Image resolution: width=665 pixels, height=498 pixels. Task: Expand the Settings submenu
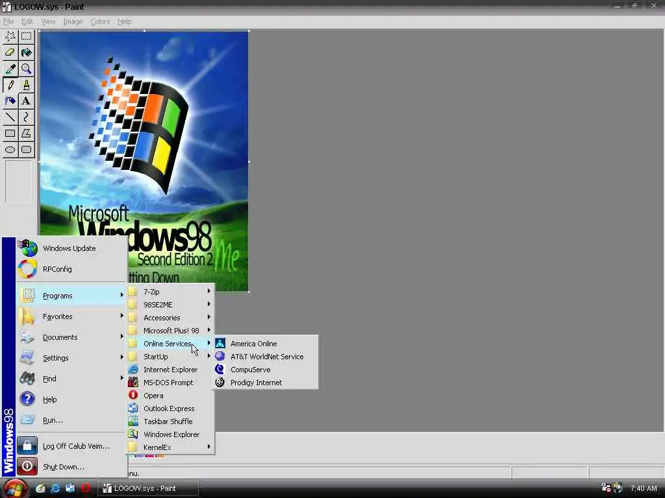tap(71, 358)
